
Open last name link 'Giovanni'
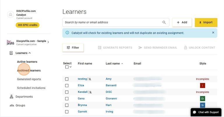pyautogui.click(x=111, y=98)
